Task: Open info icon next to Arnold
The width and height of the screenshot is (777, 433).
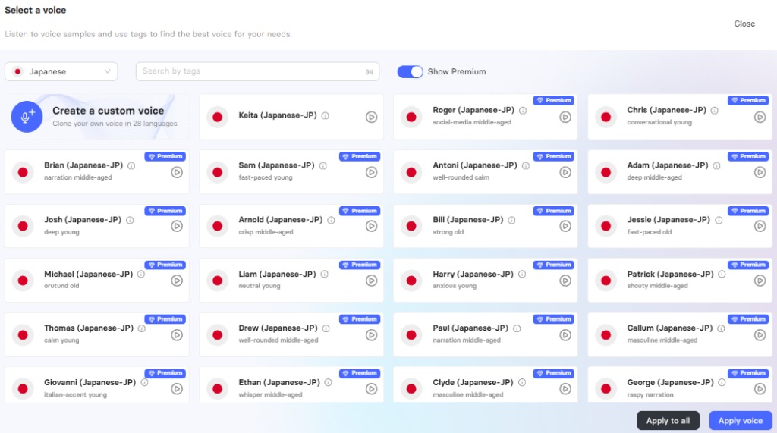Action: click(331, 220)
